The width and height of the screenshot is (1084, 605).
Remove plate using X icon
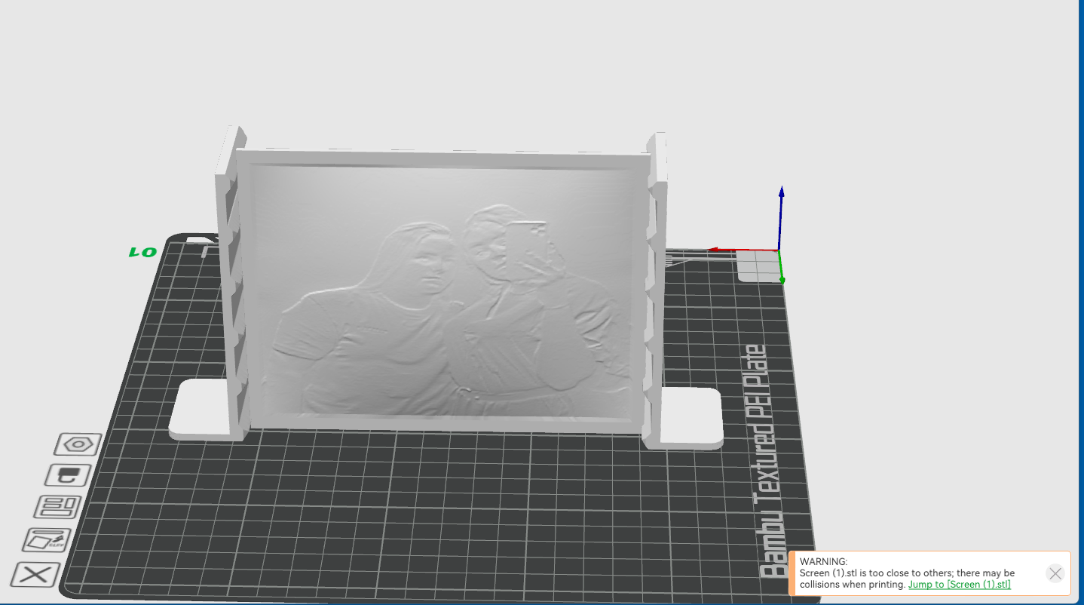[35, 575]
